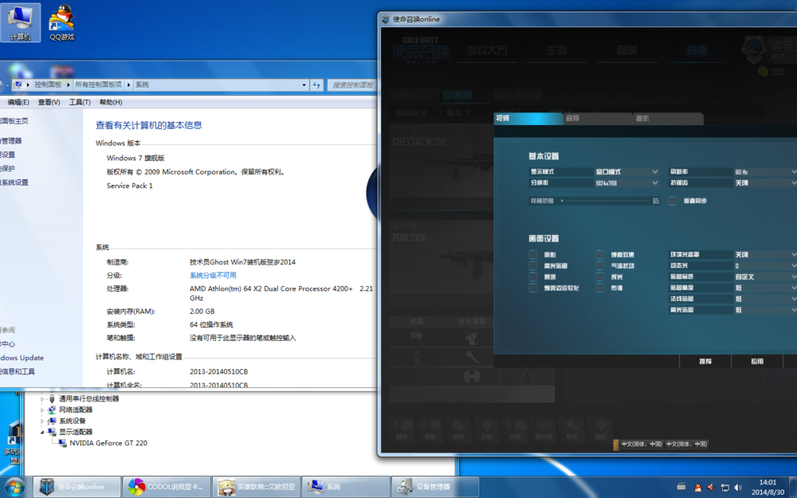Click the control panel icon in breadcrumb
Image resolution: width=797 pixels, height=498 pixels.
click(x=18, y=85)
